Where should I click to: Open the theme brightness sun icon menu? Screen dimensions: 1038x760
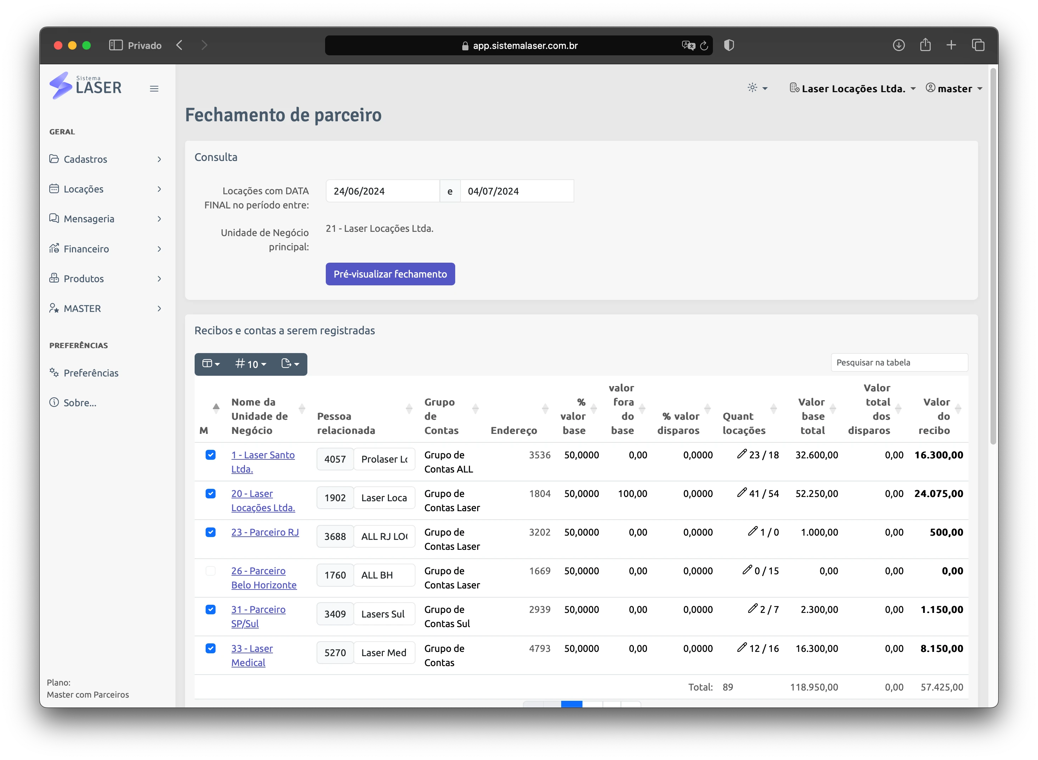[x=757, y=88]
